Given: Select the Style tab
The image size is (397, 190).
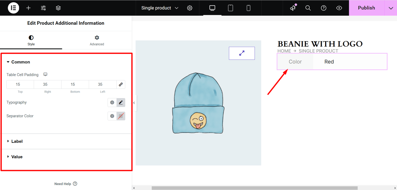Looking at the screenshot, I should [31, 40].
